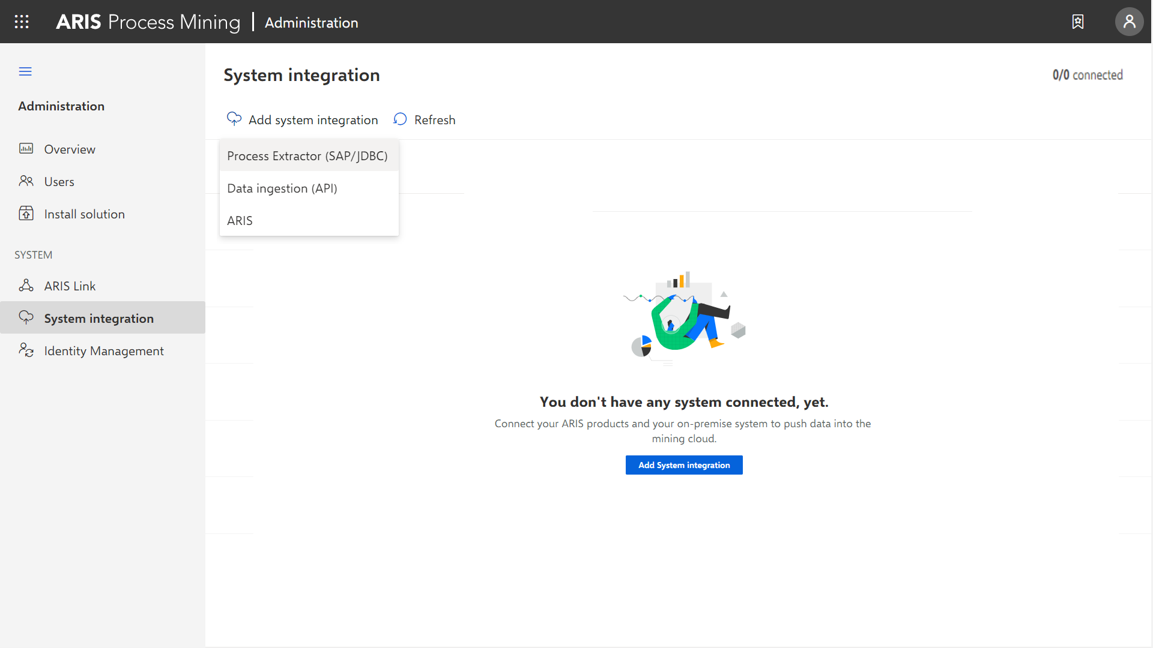This screenshot has width=1153, height=648.
Task: Click the ARIS Link nodes icon
Action: pos(26,285)
